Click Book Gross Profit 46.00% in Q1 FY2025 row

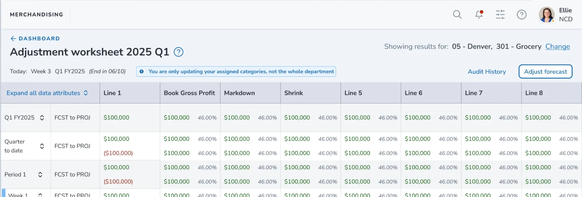pyautogui.click(x=207, y=118)
